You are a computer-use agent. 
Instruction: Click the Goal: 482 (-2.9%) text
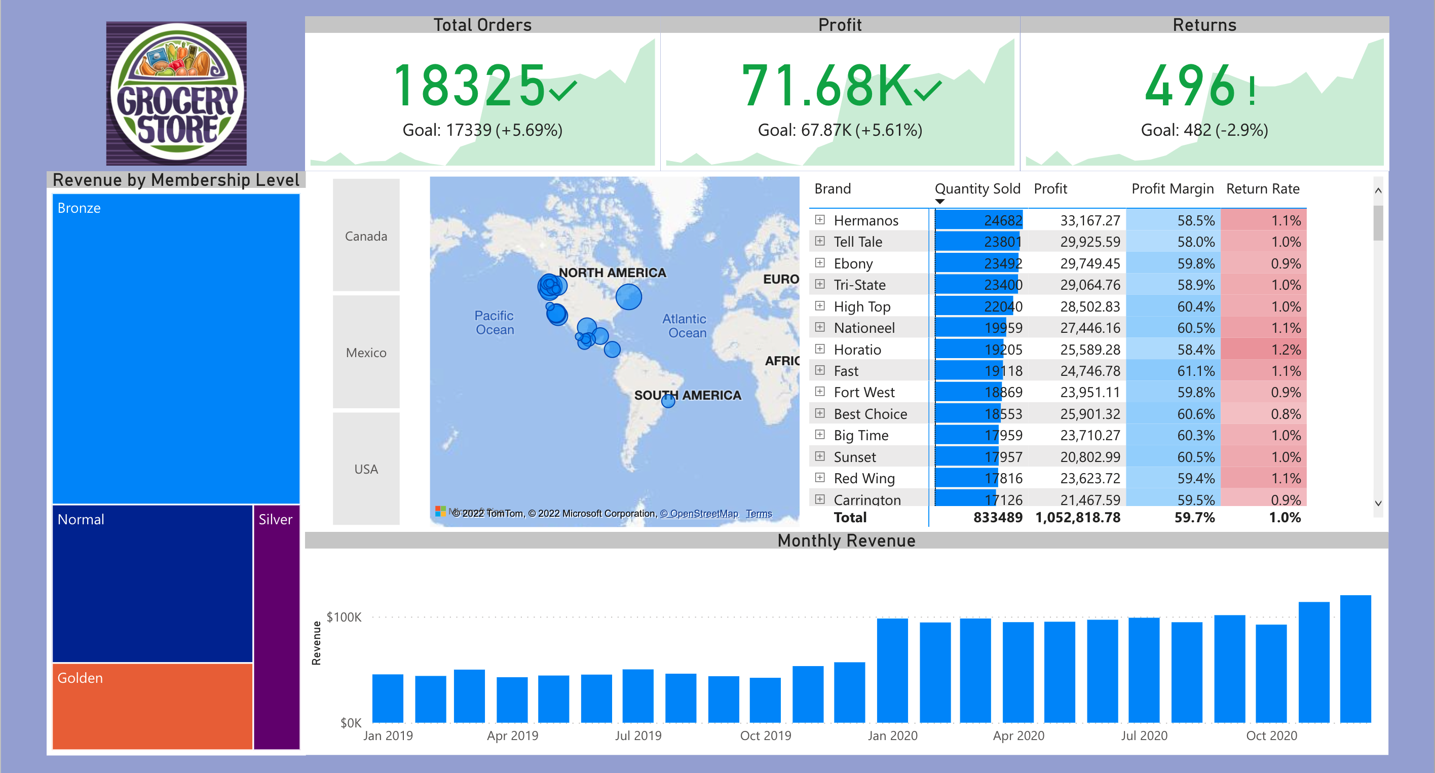click(x=1204, y=130)
